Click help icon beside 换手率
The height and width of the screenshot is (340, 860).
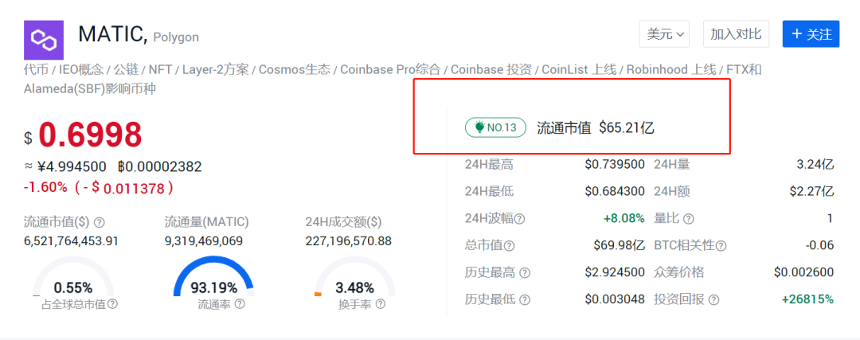pyautogui.click(x=381, y=303)
